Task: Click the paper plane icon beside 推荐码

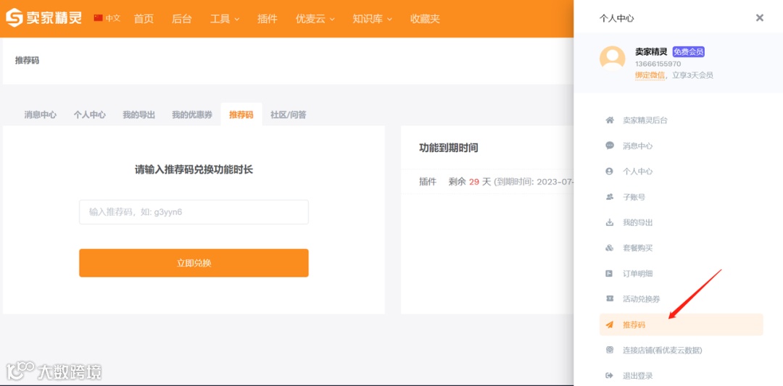Action: [609, 324]
